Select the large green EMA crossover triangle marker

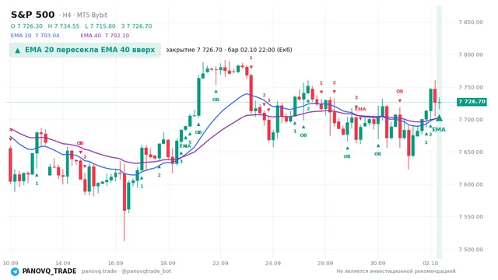439,118
